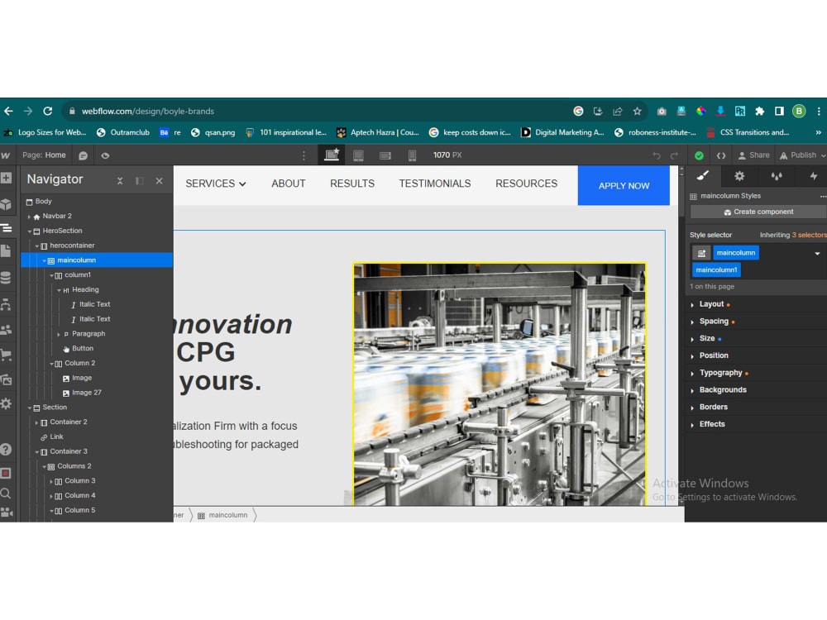Open the Pages panel
The image size is (827, 620).
[x=6, y=251]
